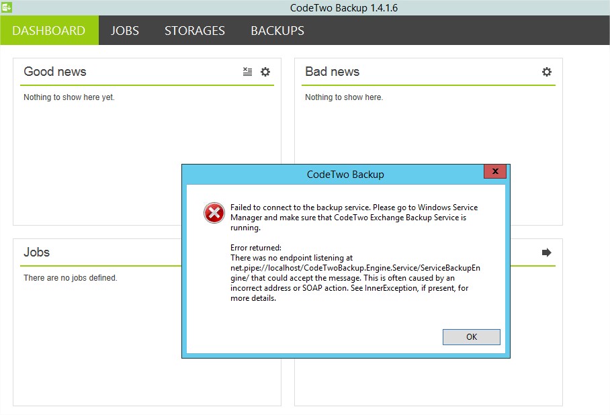Click OK in the error dialog
The height and width of the screenshot is (415, 610).
[x=472, y=337]
